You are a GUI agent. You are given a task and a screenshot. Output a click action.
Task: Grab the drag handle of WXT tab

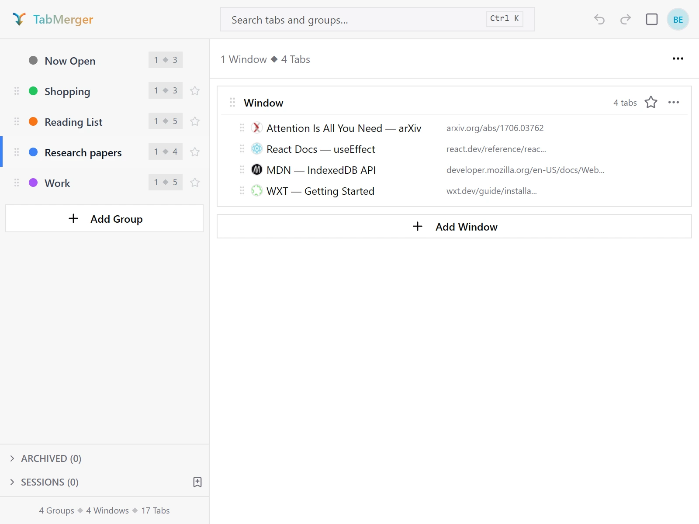[242, 190]
